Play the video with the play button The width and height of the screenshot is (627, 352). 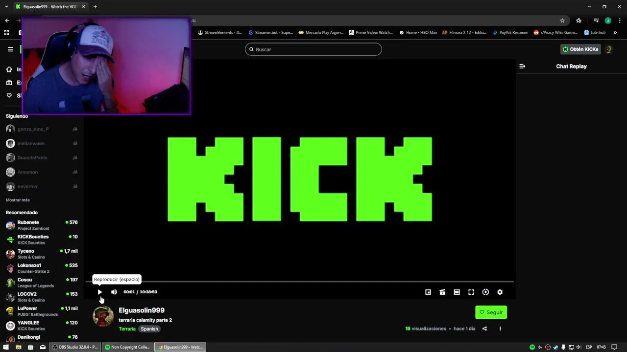coord(99,292)
